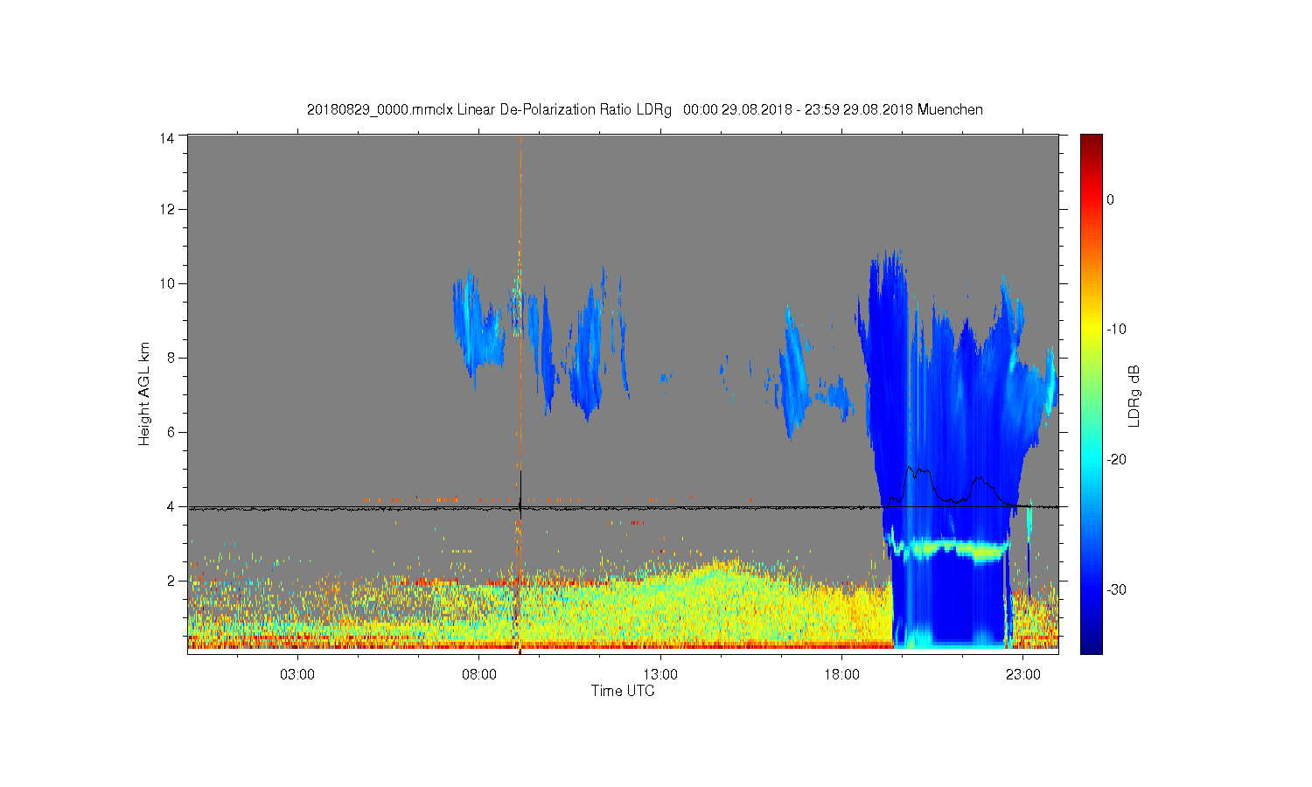Click the 23:00 time axis tick label
The height and width of the screenshot is (787, 1312).
tap(1023, 675)
